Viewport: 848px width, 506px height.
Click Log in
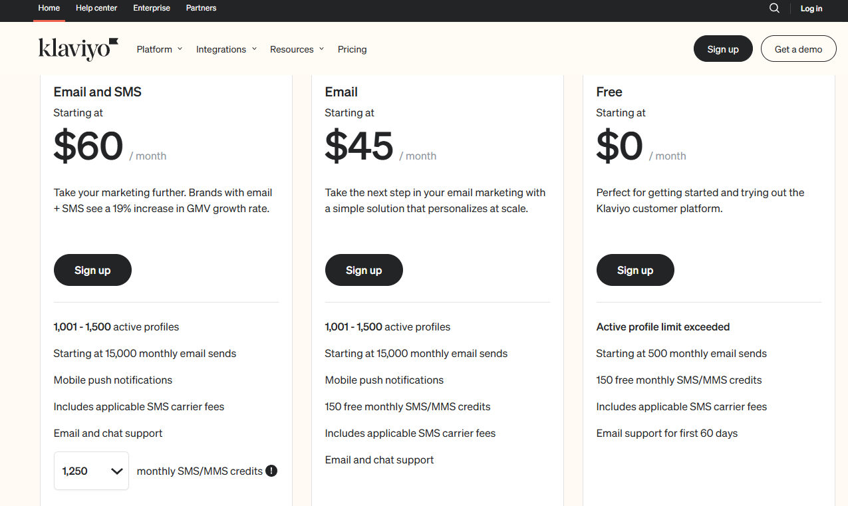[811, 9]
